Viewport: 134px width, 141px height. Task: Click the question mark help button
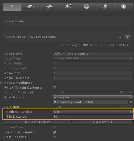pos(128,37)
